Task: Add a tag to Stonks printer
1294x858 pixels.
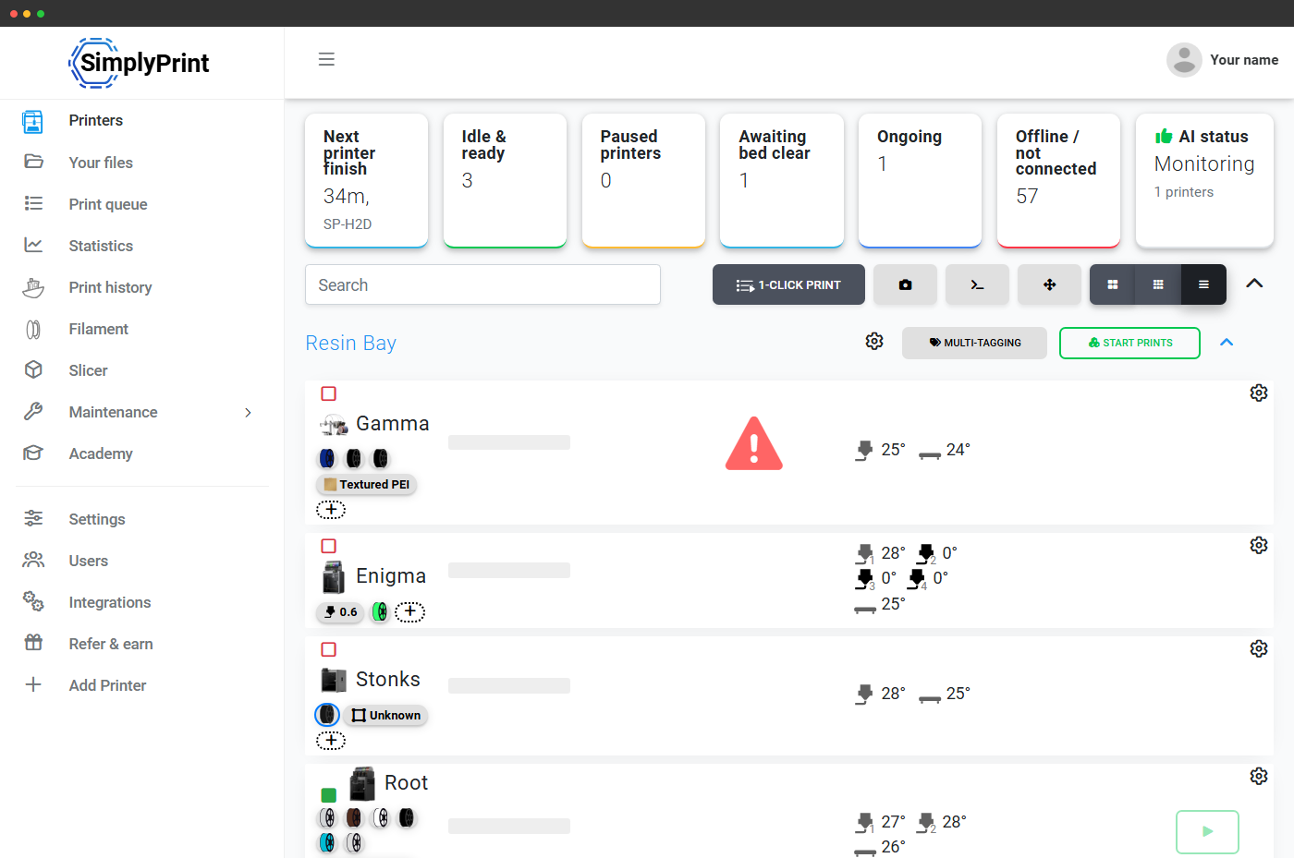Action: click(331, 740)
